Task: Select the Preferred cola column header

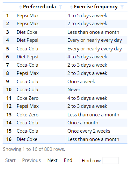Action: 40,7
